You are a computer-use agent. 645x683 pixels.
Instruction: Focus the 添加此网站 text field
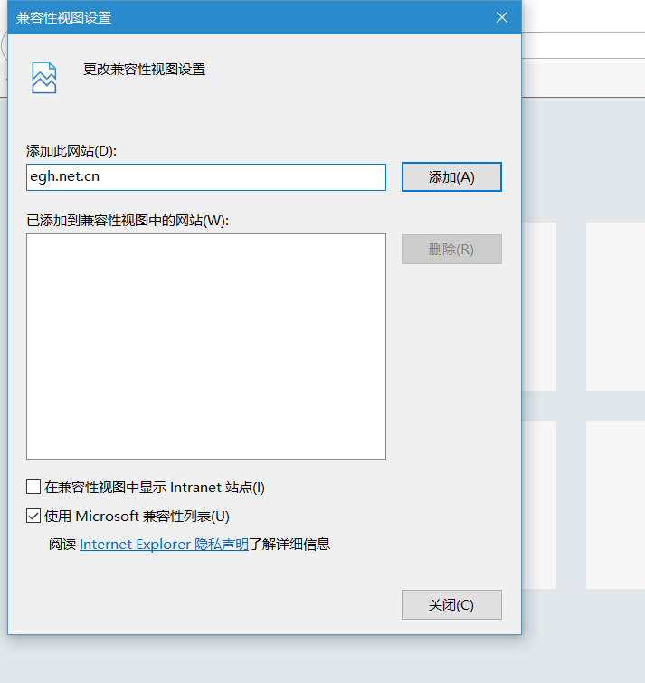[206, 177]
